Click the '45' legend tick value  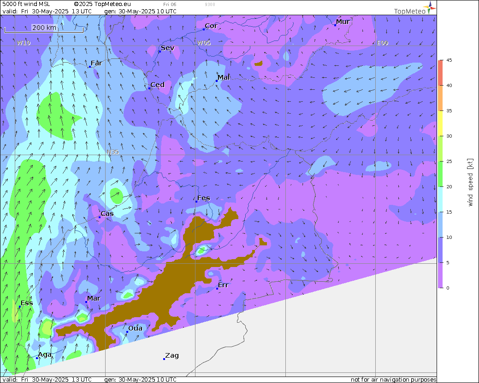click(x=449, y=60)
